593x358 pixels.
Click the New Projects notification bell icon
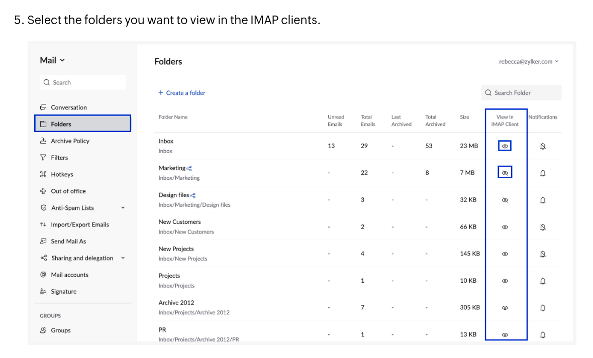tap(543, 254)
